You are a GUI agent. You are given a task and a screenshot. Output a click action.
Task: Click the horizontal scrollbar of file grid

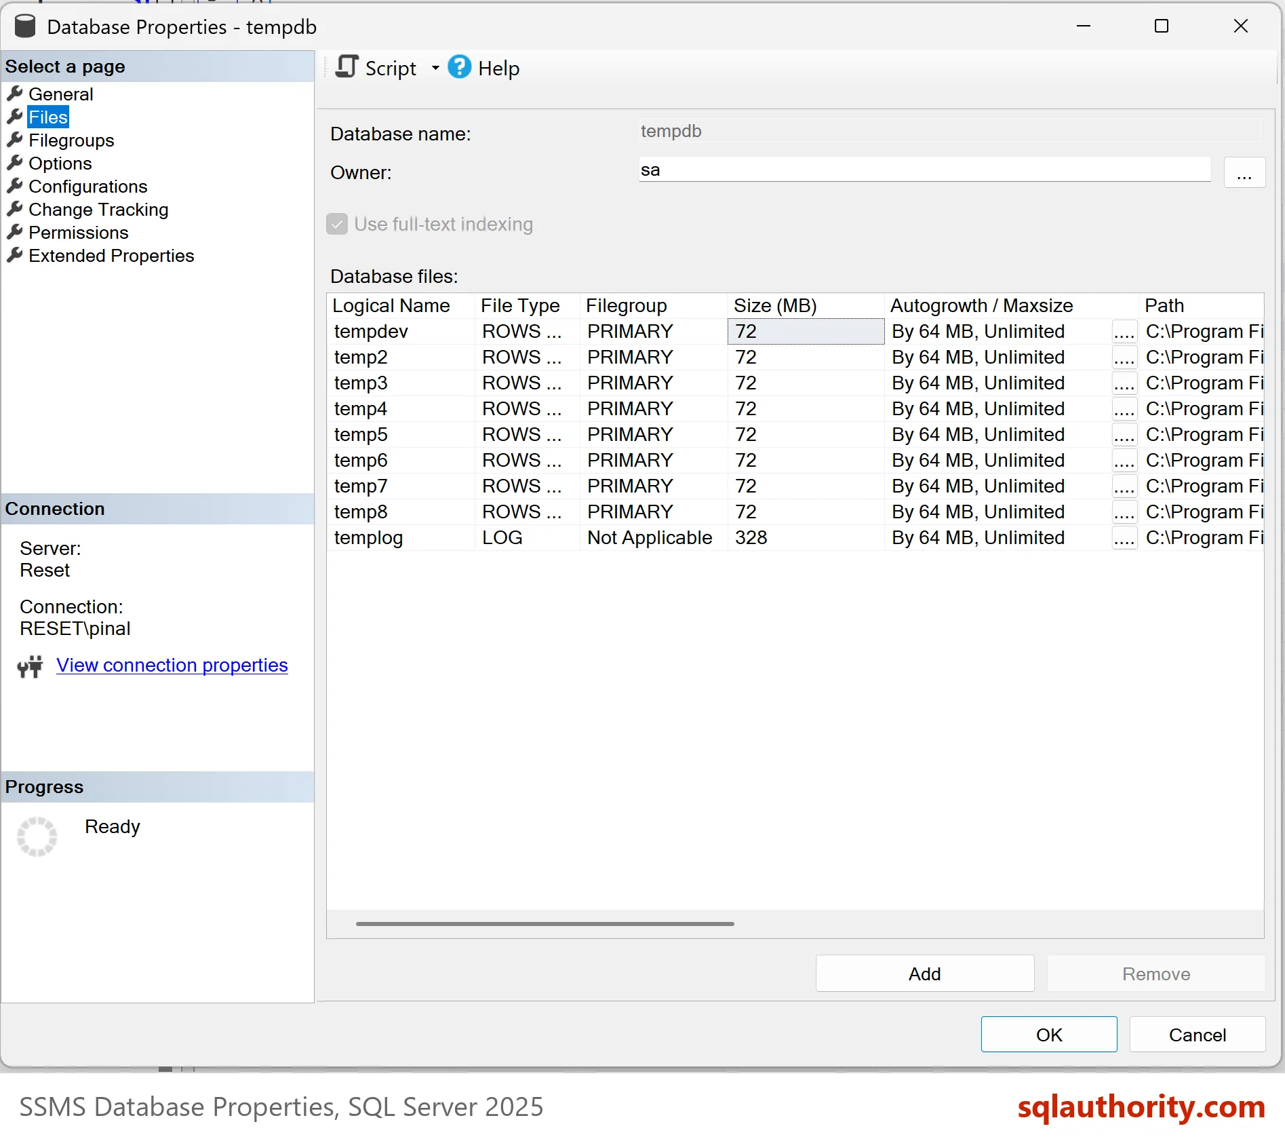click(545, 924)
